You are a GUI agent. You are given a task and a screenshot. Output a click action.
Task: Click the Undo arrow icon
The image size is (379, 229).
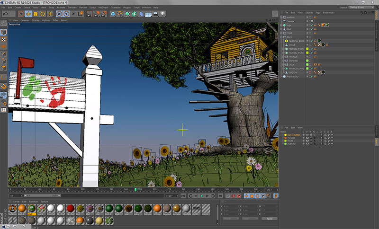(5, 14)
